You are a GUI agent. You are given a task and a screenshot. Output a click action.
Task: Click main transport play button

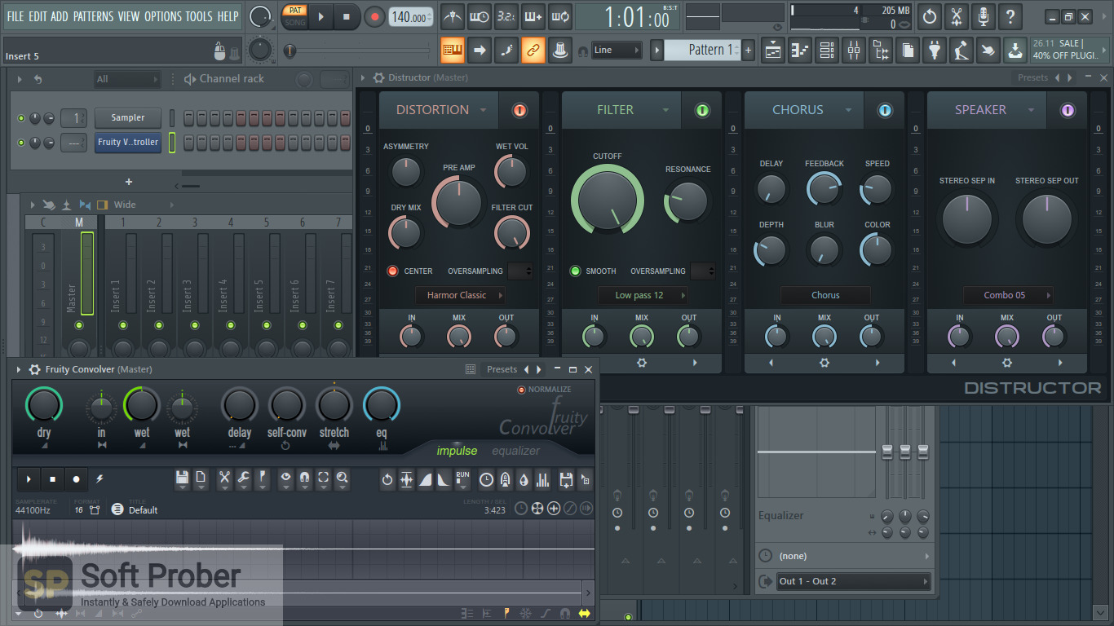coord(320,16)
